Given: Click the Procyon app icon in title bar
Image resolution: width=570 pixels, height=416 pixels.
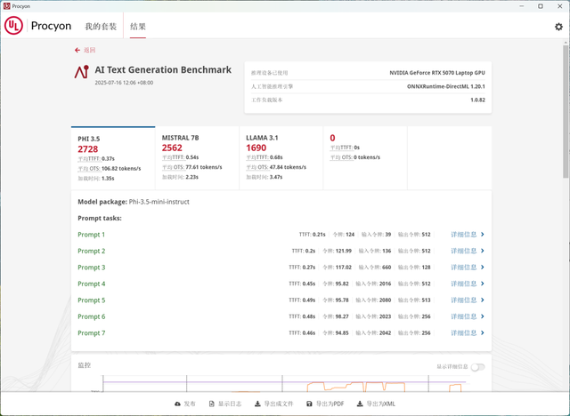Looking at the screenshot, I should (x=6, y=6).
